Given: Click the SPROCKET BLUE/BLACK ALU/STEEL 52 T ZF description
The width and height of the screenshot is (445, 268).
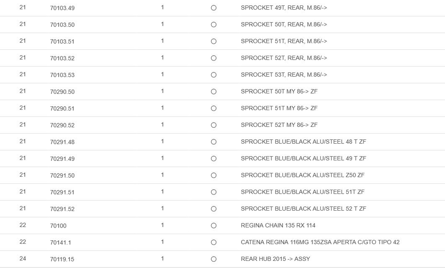Looking at the screenshot, I should click(303, 209).
